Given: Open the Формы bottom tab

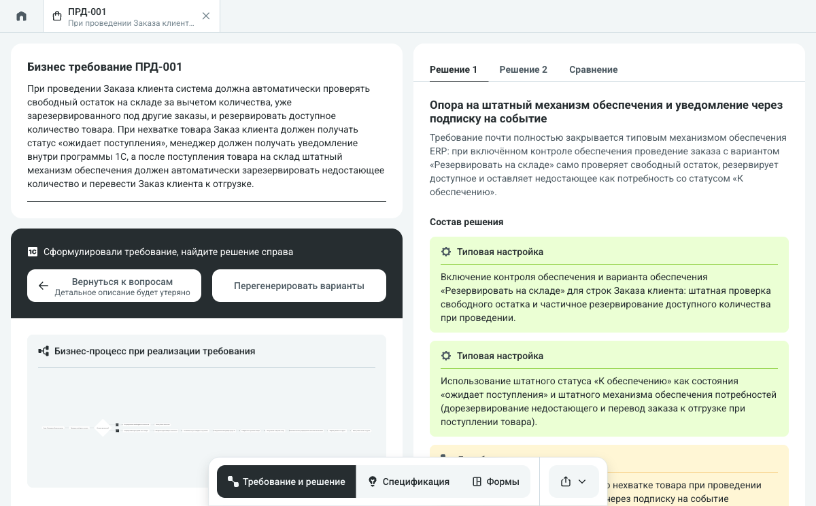Looking at the screenshot, I should (496, 482).
